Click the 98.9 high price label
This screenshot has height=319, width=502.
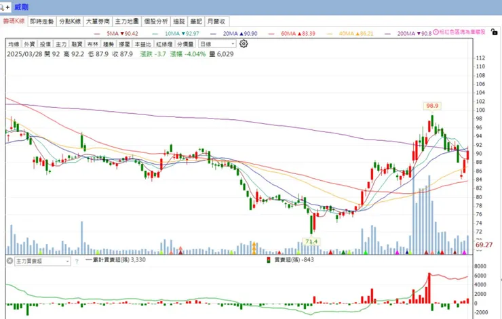(x=432, y=106)
